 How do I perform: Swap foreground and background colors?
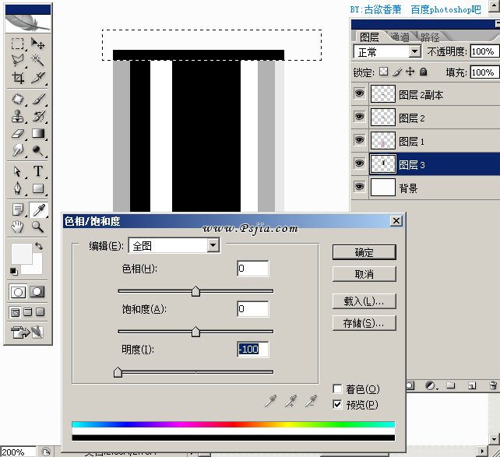pos(39,246)
